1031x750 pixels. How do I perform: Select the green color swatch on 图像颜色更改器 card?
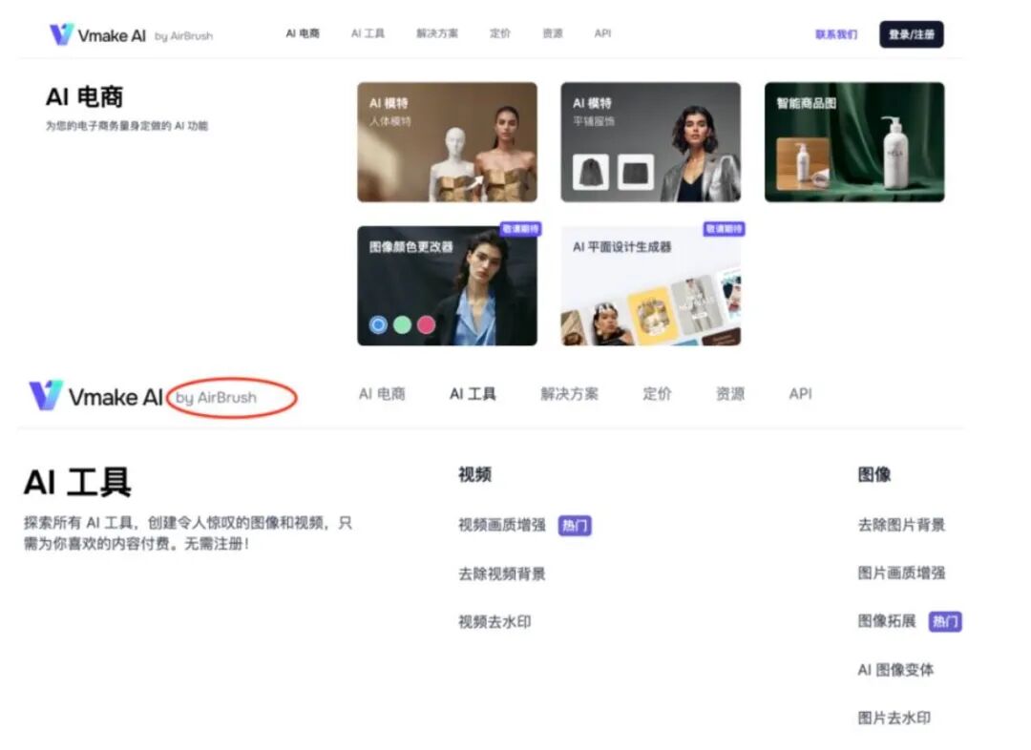pos(402,324)
